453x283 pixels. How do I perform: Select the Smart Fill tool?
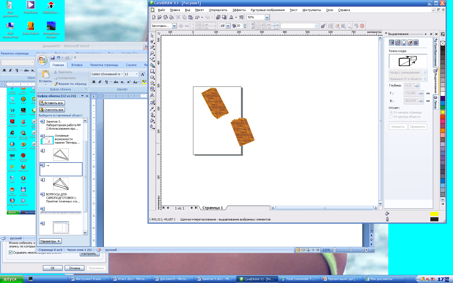[152, 65]
